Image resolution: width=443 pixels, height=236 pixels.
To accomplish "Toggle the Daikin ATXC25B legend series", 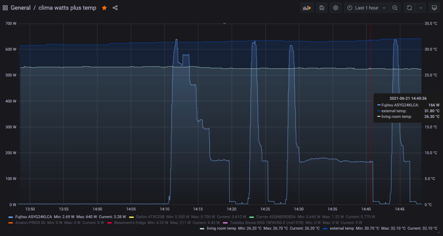I will (150, 217).
